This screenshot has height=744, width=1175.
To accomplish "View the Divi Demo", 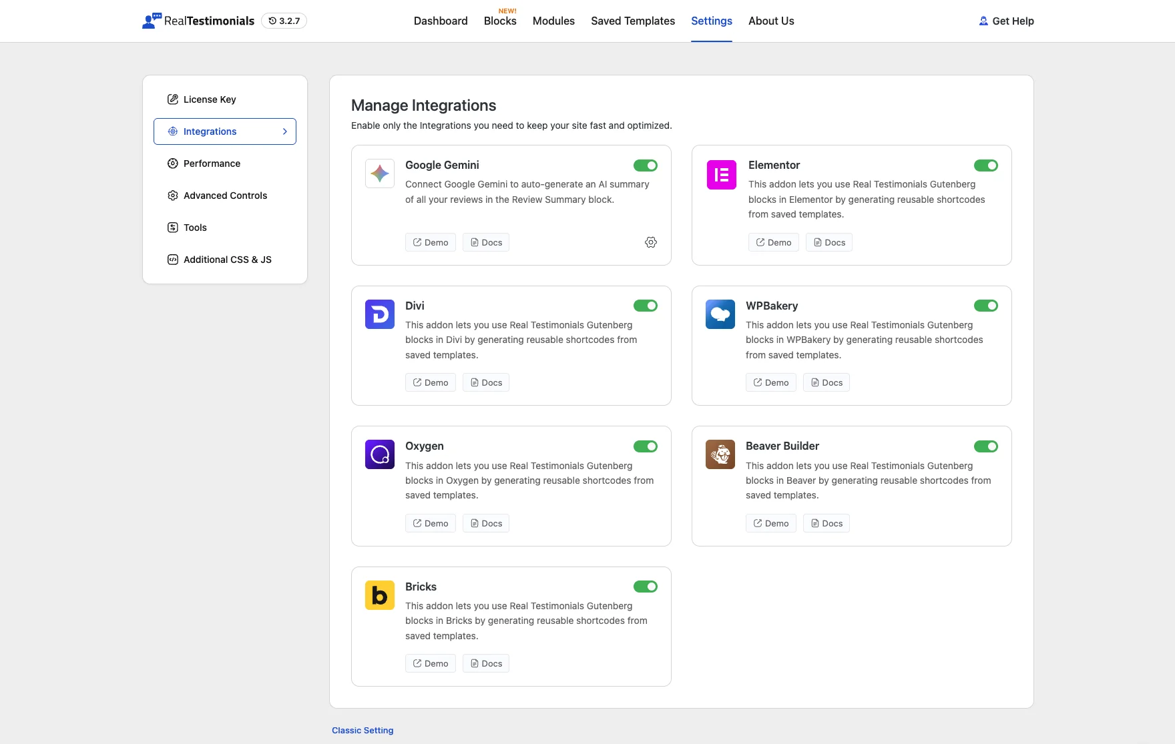I will coord(431,382).
